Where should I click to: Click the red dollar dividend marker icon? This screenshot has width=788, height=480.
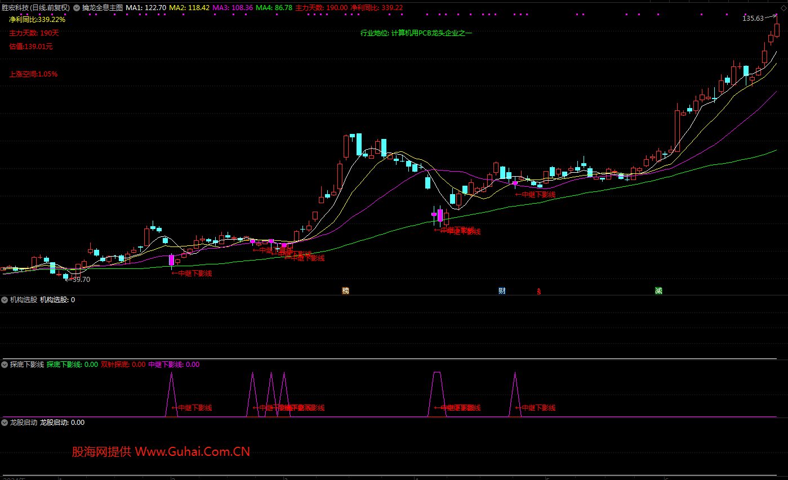point(539,291)
